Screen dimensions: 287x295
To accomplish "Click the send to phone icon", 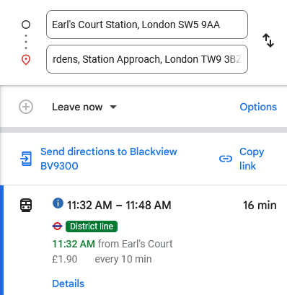I will tap(26, 159).
